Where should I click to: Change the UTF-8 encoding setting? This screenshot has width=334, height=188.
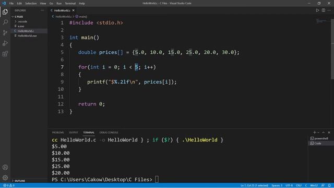(289, 185)
